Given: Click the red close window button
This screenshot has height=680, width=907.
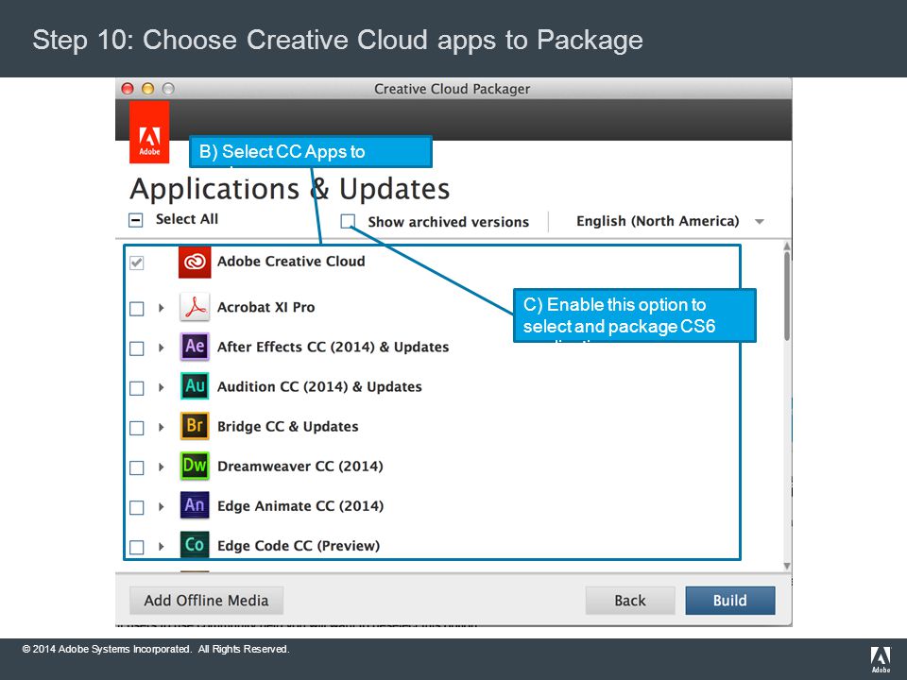Looking at the screenshot, I should click(128, 89).
